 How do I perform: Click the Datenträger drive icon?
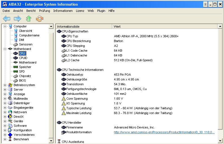click(x=10, y=103)
